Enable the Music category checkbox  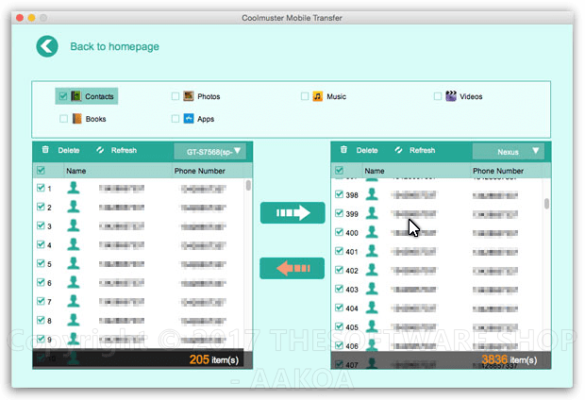[305, 96]
